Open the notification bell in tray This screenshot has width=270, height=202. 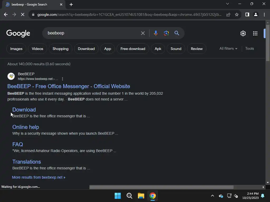pyautogui.click(x=263, y=196)
